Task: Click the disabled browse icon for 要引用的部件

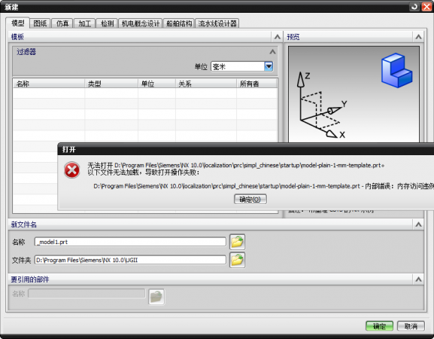Action: [x=156, y=297]
